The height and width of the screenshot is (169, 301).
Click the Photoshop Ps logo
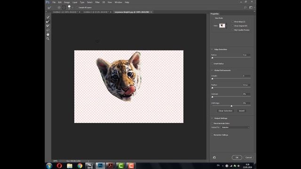click(48, 2)
